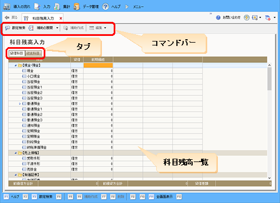This screenshot has height=203, width=280.
Task: Click the 【売上債権】 folder icon
Action: tap(20, 153)
